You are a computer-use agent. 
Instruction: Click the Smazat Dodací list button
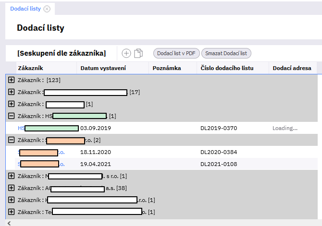[x=226, y=53]
